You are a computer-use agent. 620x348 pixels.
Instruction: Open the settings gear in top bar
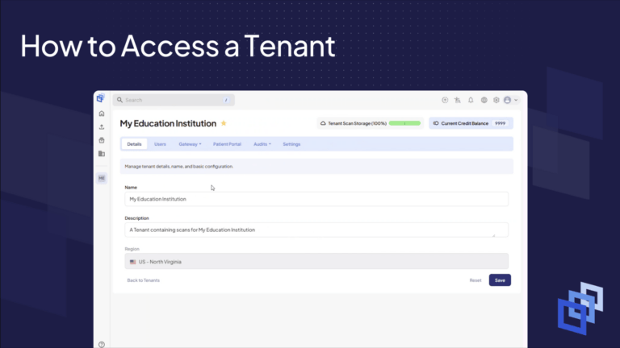coord(496,100)
